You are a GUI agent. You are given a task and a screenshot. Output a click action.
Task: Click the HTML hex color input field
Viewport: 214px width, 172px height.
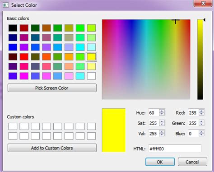[175, 149]
